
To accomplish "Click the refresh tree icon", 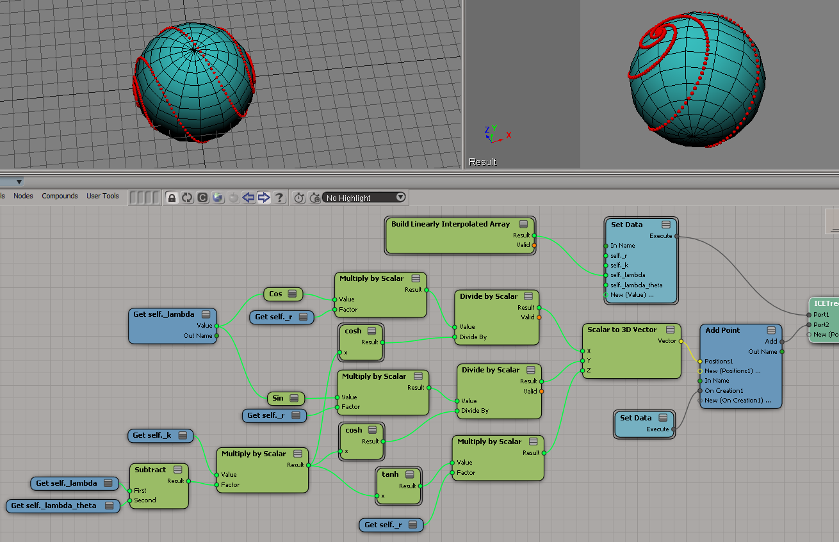I will [x=187, y=198].
